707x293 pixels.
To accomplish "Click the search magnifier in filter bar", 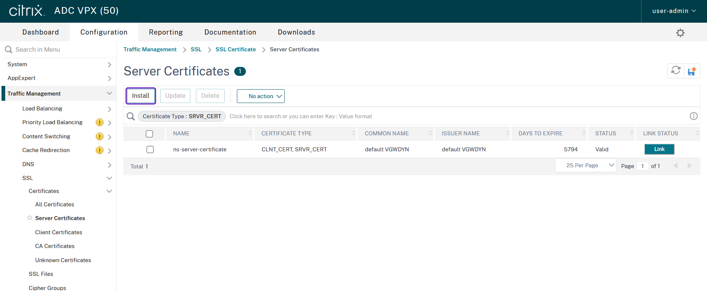I will [131, 116].
